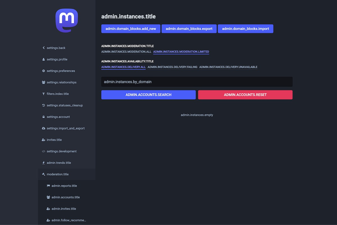Click the Mastodon logo
The image size is (337, 225).
click(x=67, y=20)
